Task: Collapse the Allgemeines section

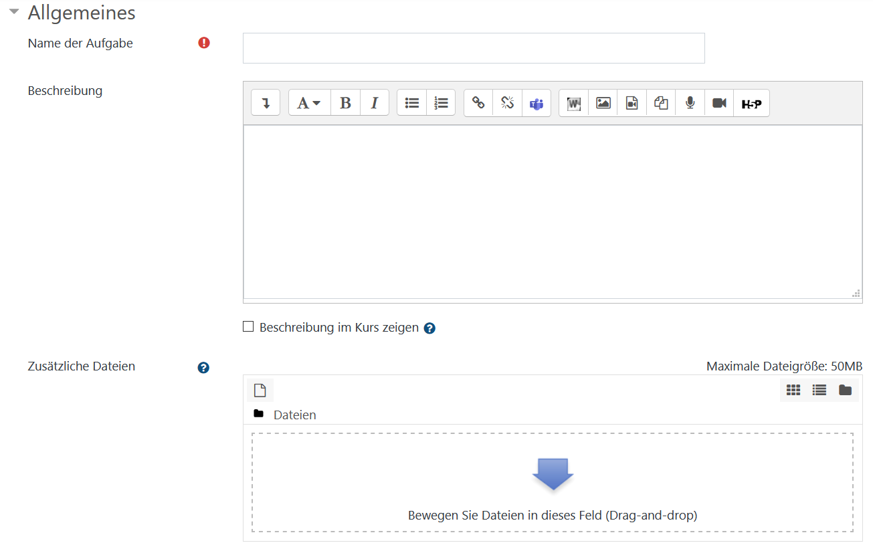Action: pyautogui.click(x=14, y=12)
